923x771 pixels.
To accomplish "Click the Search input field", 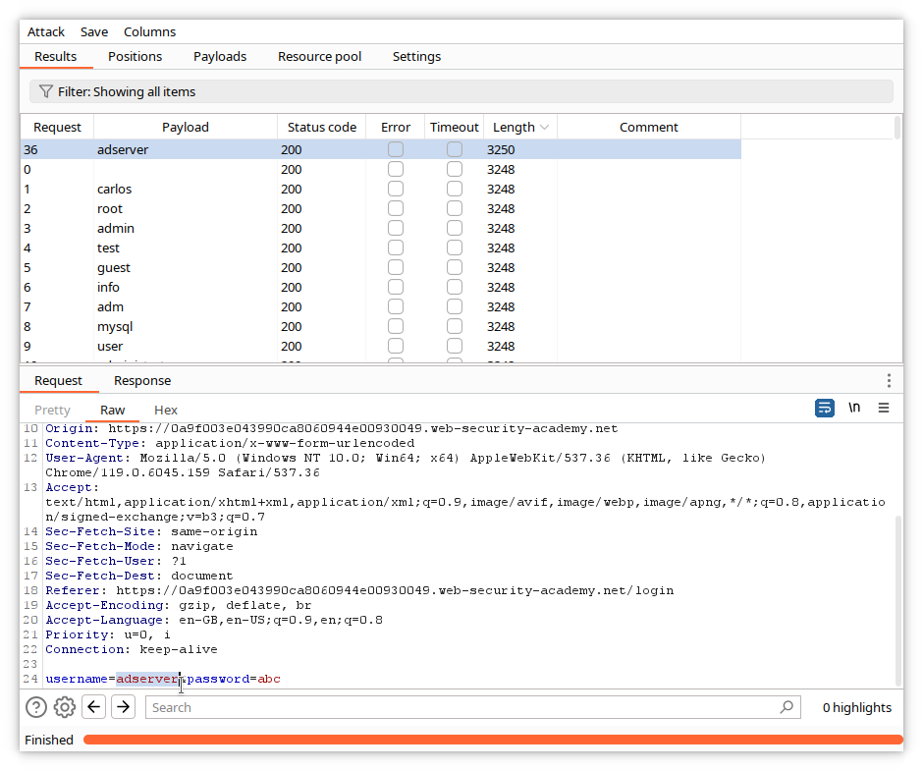I will [461, 707].
